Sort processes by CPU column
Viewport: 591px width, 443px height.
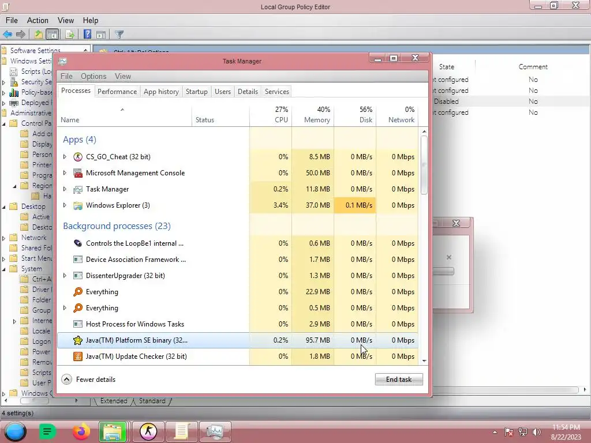(x=271, y=115)
